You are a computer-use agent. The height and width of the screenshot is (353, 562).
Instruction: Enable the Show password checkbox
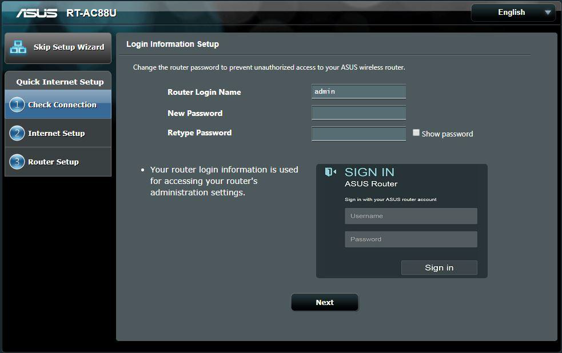pyautogui.click(x=416, y=133)
